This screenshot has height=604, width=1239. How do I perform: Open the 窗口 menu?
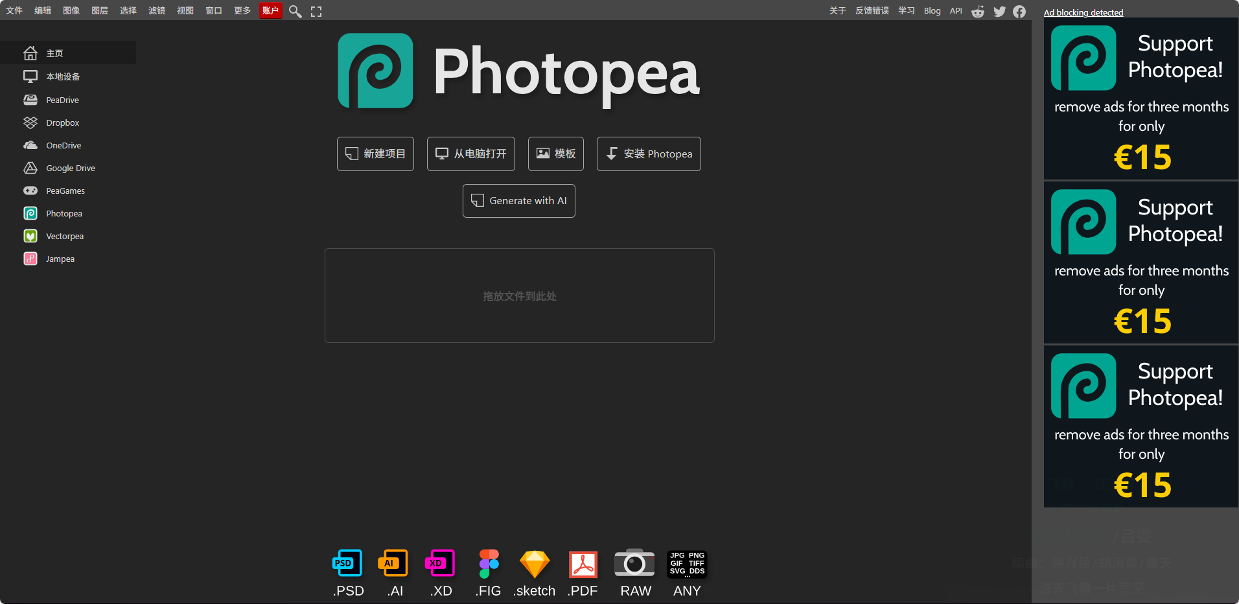214,10
